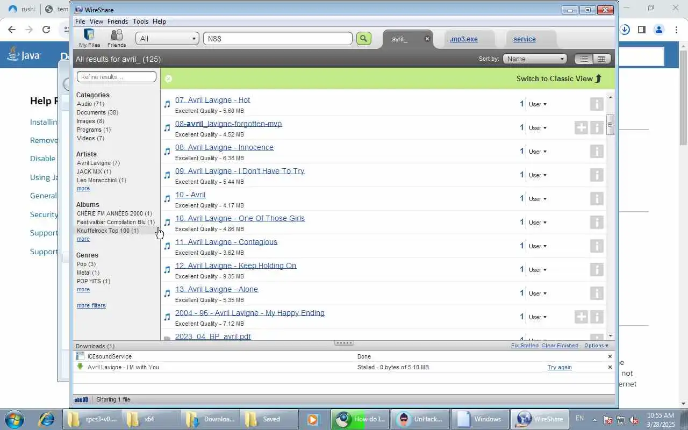This screenshot has height=430, width=688.
Task: Click the downloads panel resize grip handle
Action: pos(344,343)
